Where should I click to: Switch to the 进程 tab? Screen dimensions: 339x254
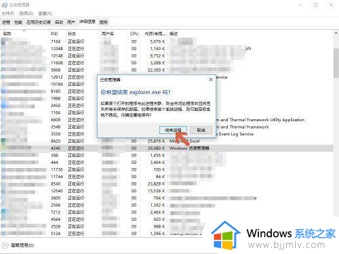[x=6, y=22]
